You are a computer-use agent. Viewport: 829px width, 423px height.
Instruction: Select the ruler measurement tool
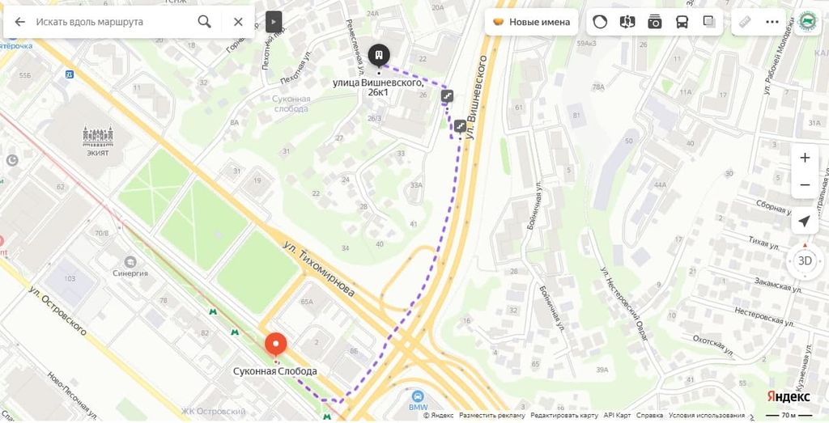tap(745, 22)
